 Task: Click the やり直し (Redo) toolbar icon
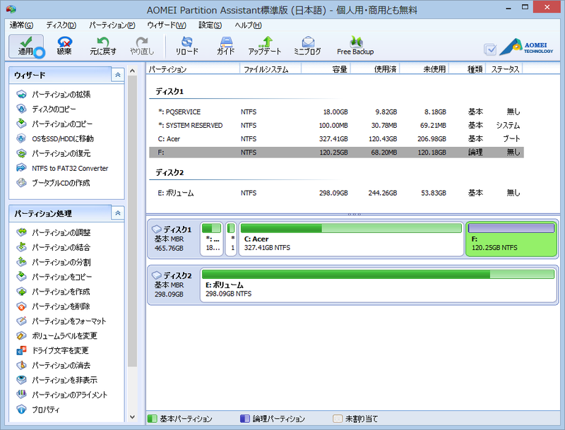(x=142, y=46)
